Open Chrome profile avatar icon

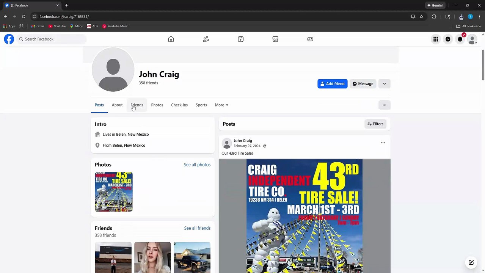470,17
